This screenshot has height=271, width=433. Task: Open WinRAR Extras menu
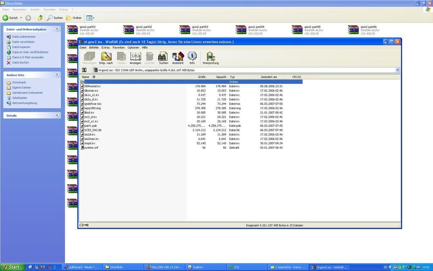click(105, 47)
